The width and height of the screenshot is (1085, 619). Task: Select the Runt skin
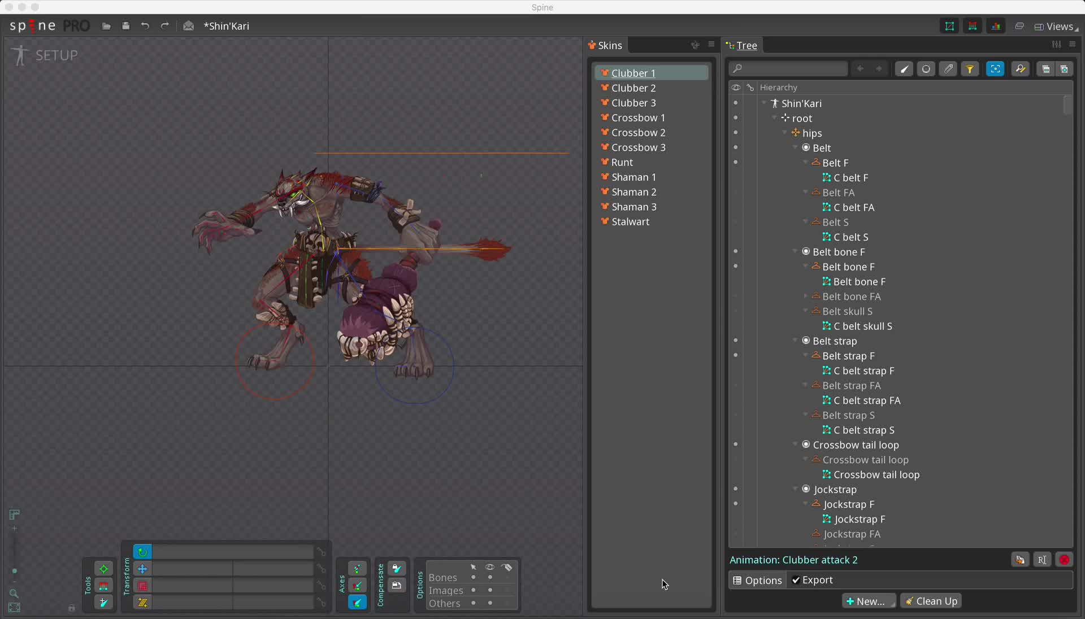tap(651, 162)
